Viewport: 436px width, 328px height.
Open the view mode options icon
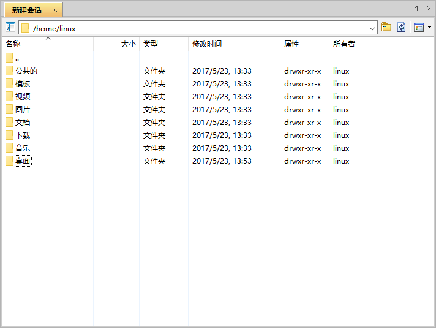(x=418, y=28)
